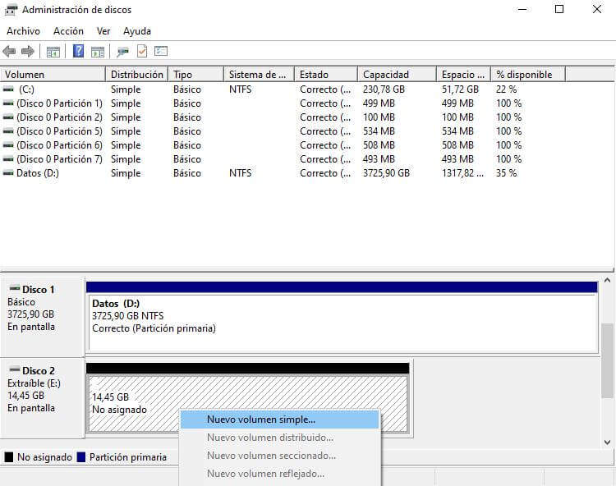Sort by the Sistema de ... column header

260,74
